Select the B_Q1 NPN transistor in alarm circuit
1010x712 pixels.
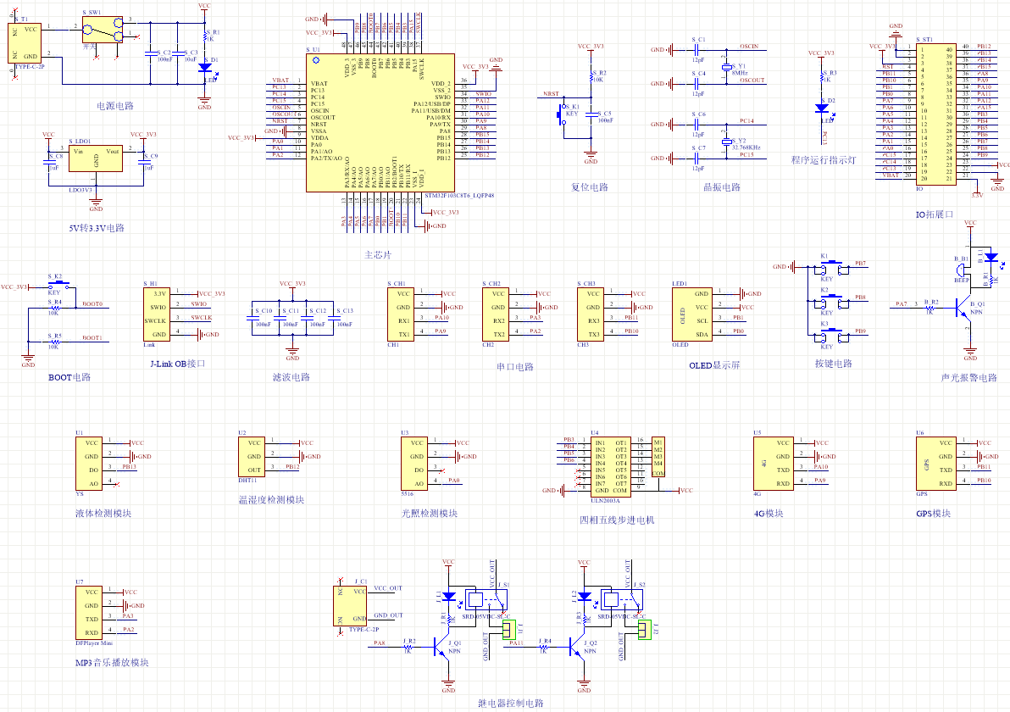coord(963,308)
